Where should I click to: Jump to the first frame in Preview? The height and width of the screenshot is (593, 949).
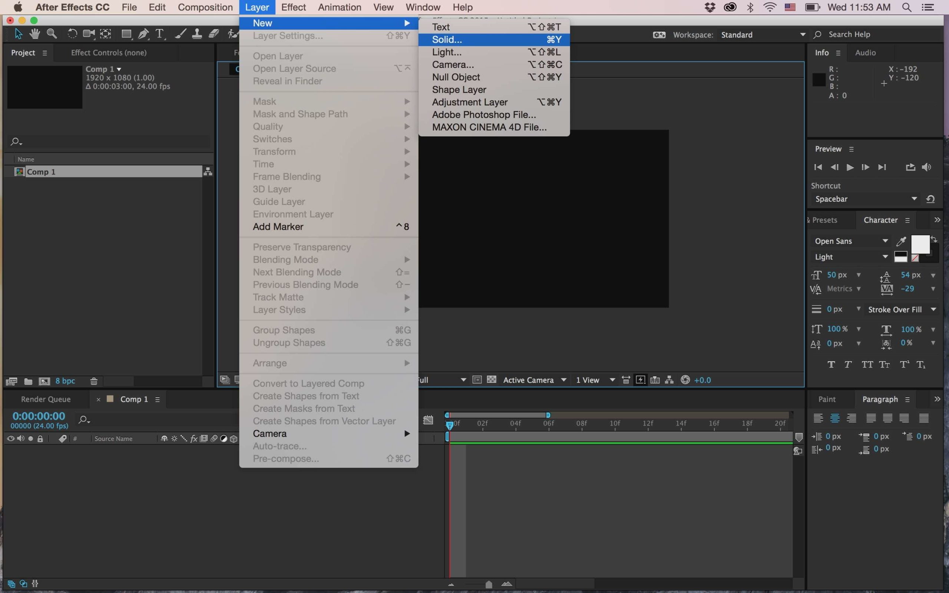(818, 168)
